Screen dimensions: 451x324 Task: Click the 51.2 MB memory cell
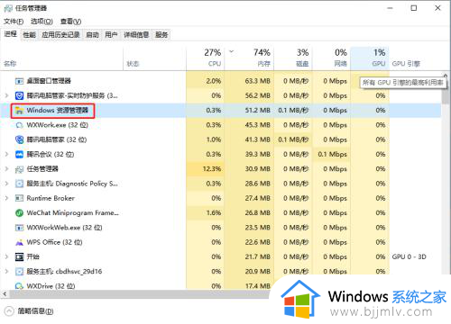coord(249,111)
